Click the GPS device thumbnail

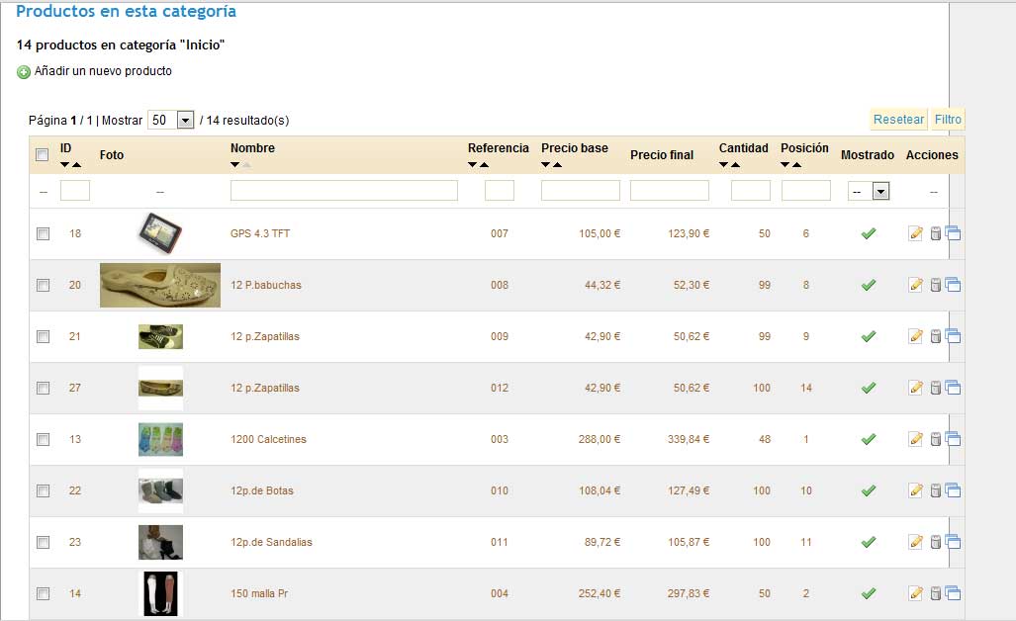(x=160, y=233)
